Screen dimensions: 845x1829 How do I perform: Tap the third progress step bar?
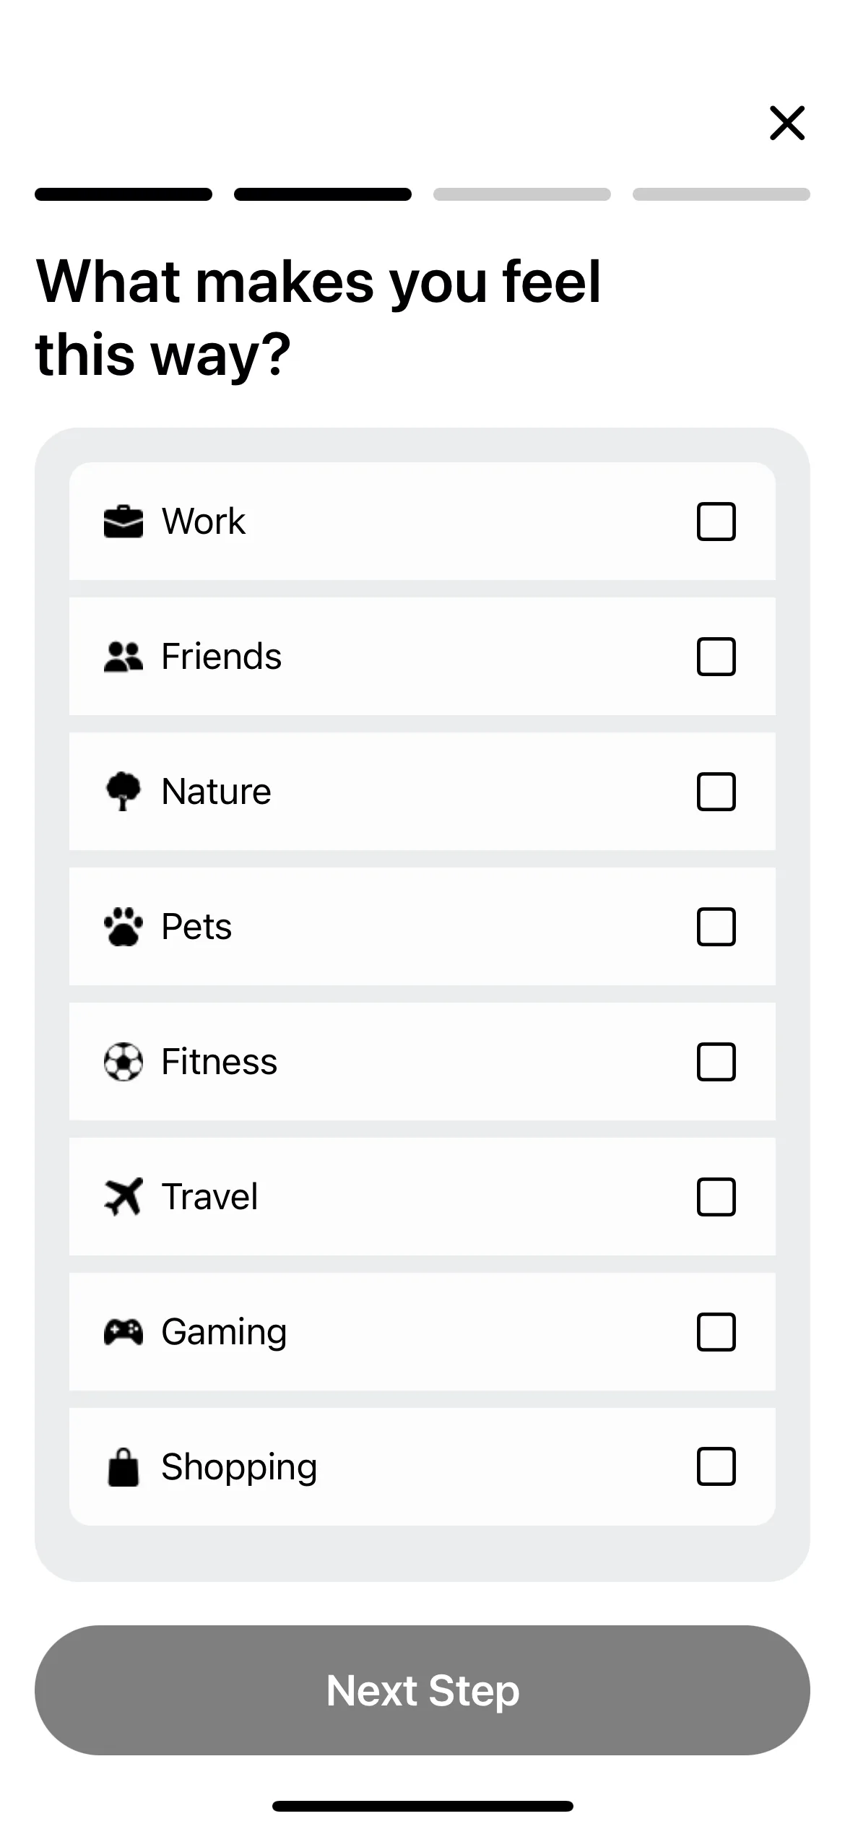click(522, 194)
